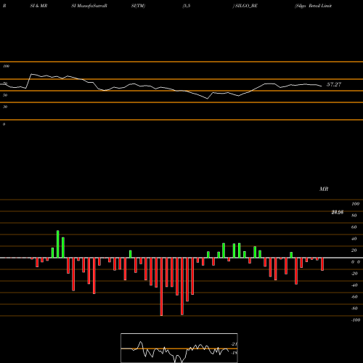This screenshot has width=363, height=363.
Task: Open the mini overview chart thumbnail
Action: pyautogui.click(x=179, y=348)
